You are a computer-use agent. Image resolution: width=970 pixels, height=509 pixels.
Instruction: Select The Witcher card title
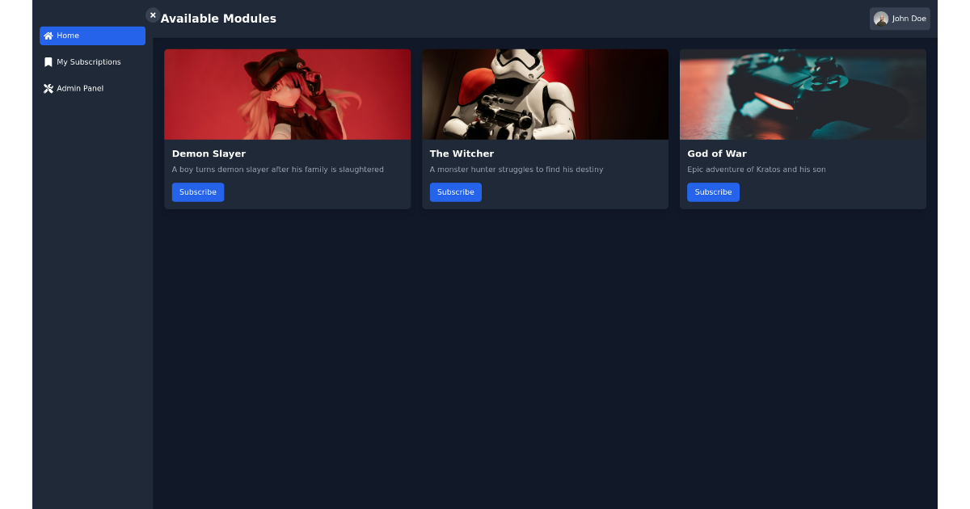coord(462,154)
